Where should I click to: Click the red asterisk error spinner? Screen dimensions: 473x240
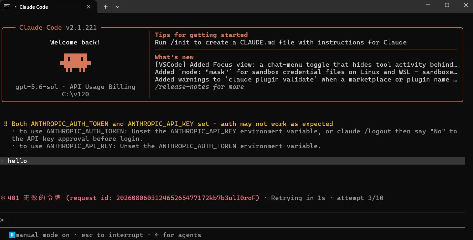(x=3, y=198)
